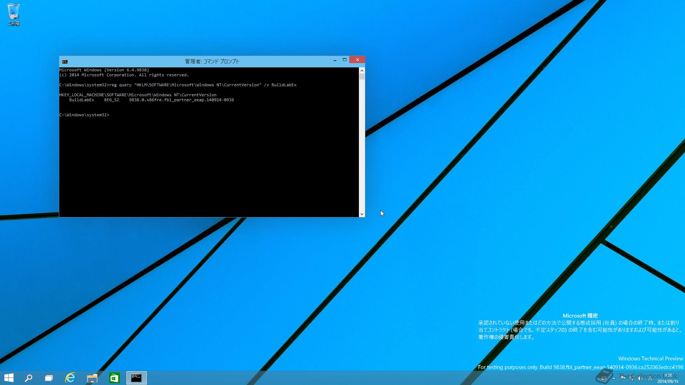The width and height of the screenshot is (685, 385).
Task: Click the 'C:\Windows\system32>' last prompt line
Action: pyautogui.click(x=84, y=115)
